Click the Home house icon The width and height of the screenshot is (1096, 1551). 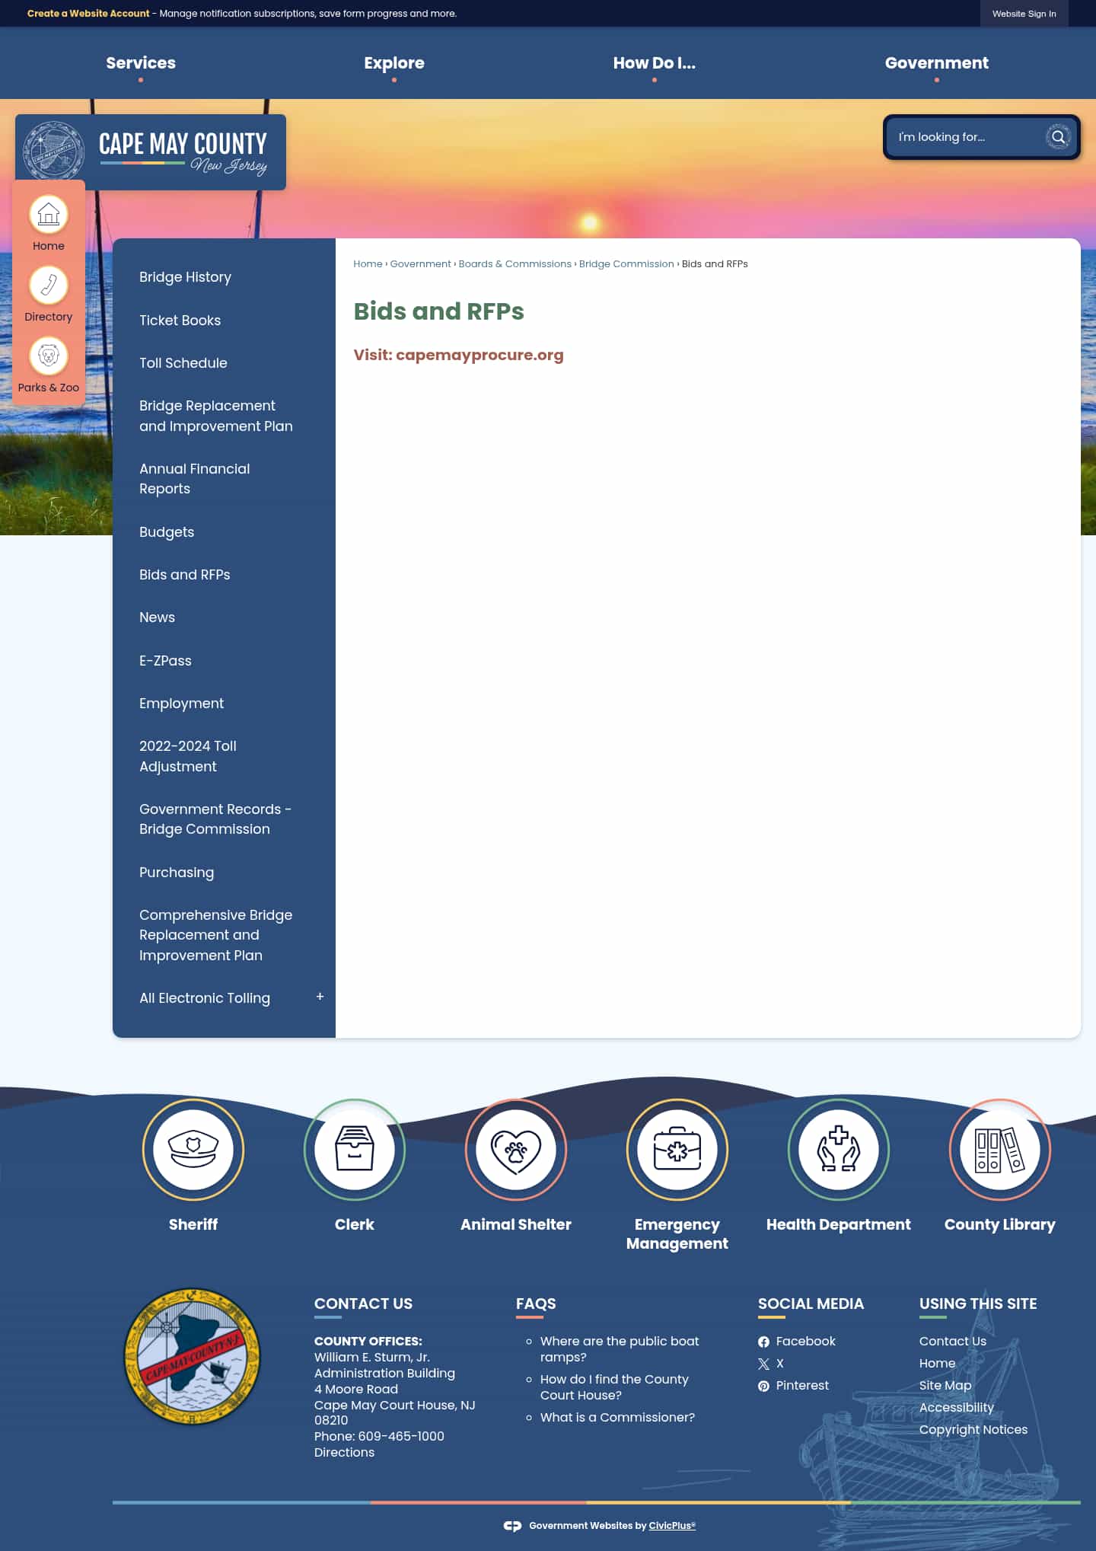[49, 215]
